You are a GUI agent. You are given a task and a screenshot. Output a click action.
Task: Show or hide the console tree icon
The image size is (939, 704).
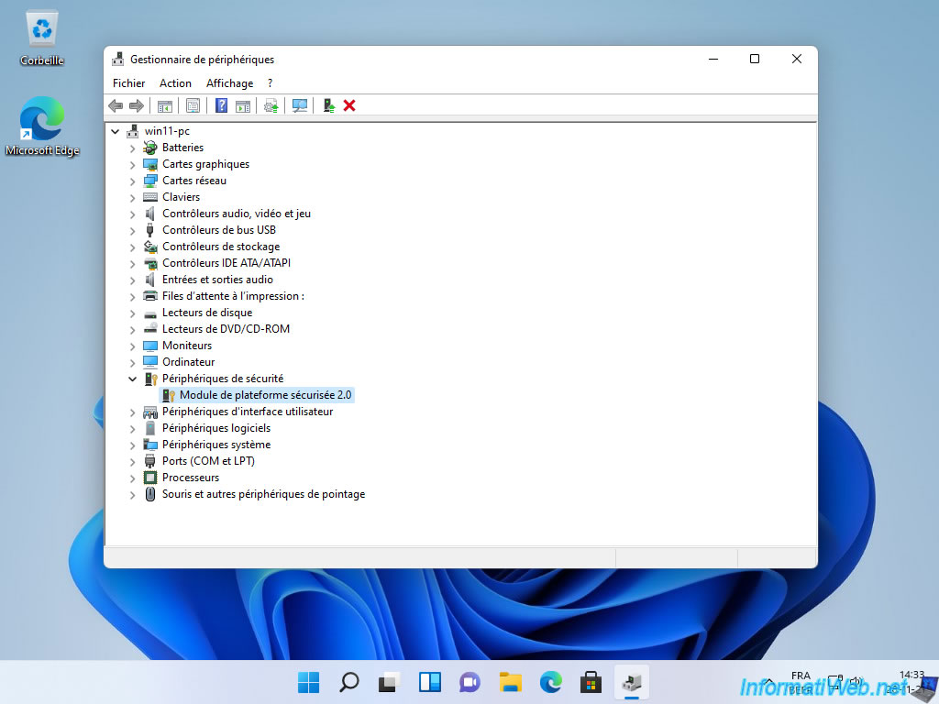(165, 106)
